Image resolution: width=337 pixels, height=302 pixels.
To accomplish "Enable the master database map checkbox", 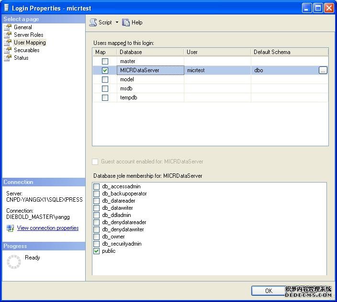I will [x=105, y=61].
